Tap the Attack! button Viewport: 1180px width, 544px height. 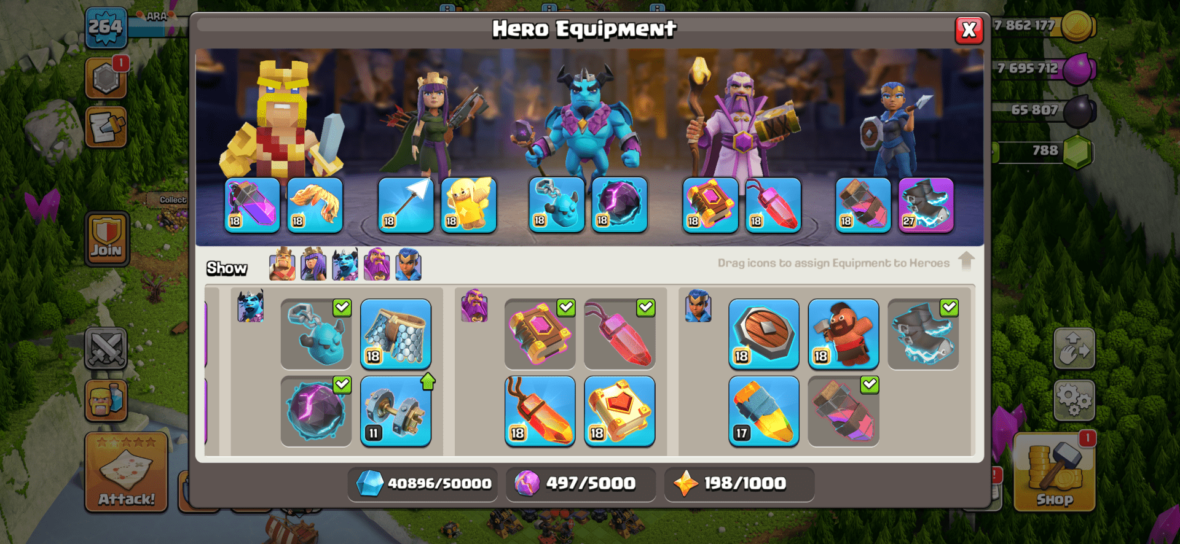click(x=127, y=472)
